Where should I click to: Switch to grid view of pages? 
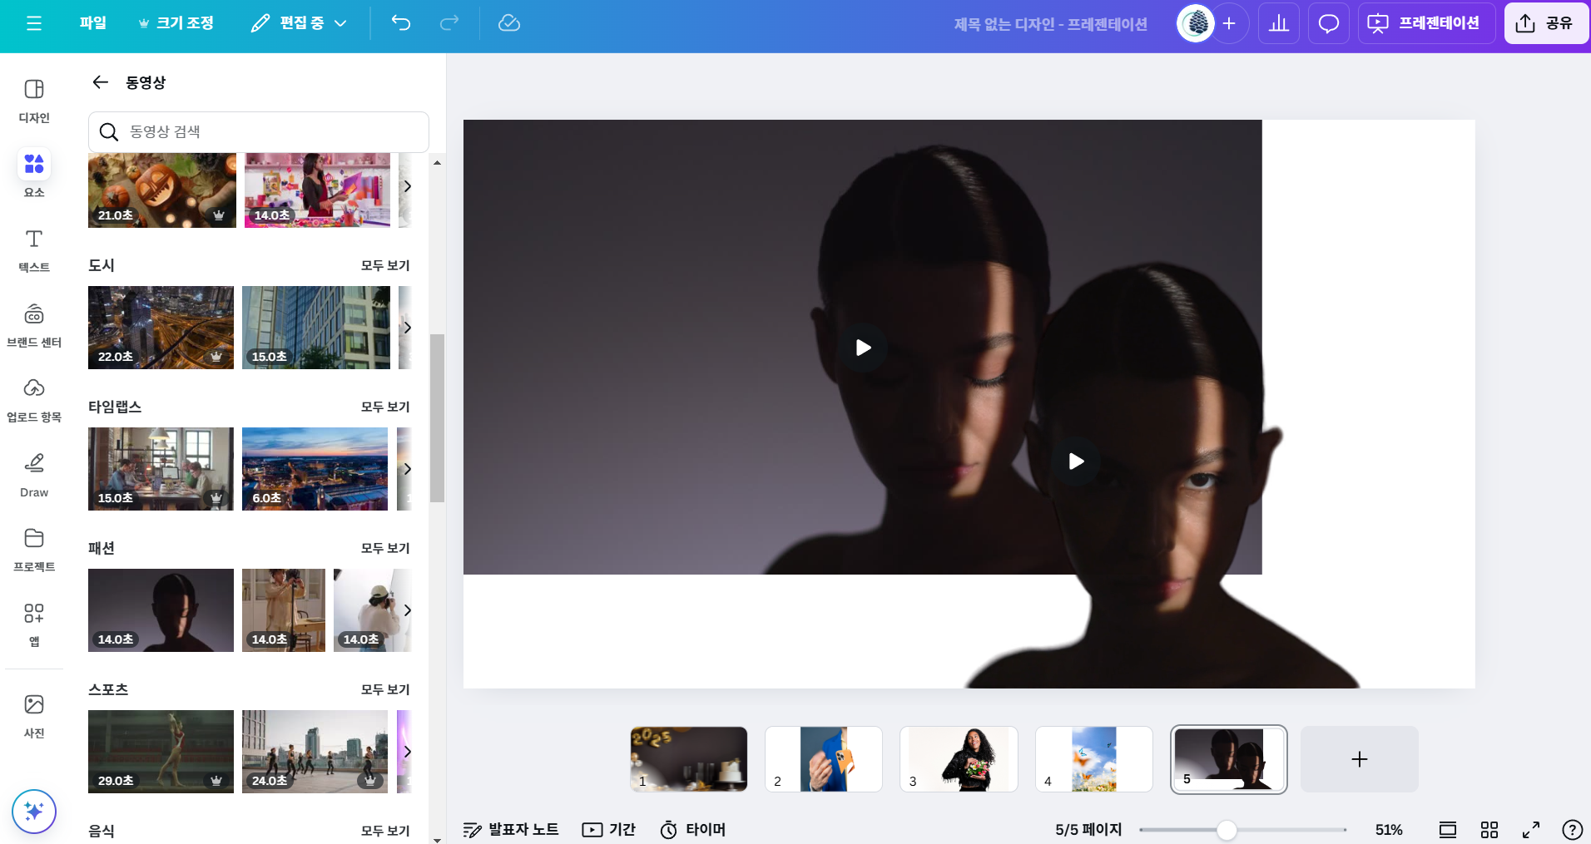point(1489,830)
